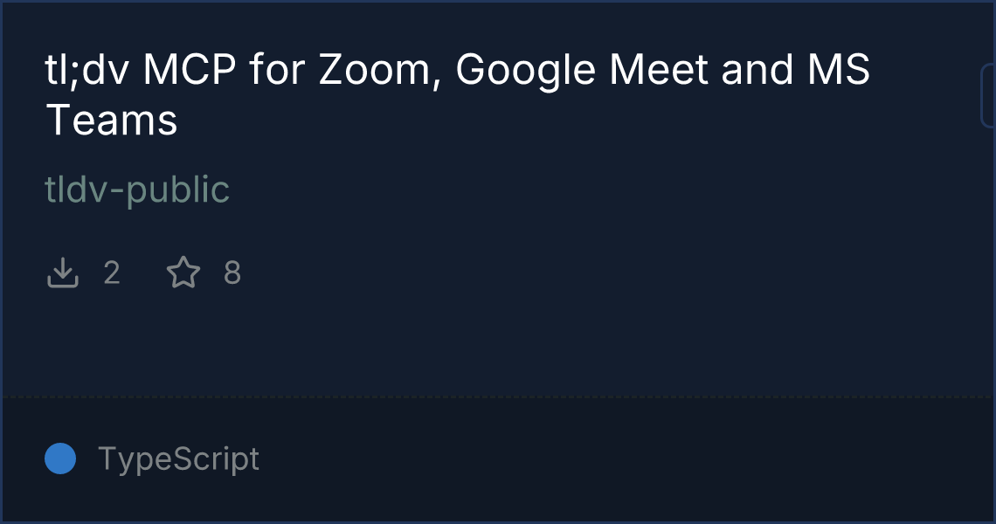Screen dimensions: 996x524
Task: Click the blue TypeScript language dot
Action: tap(60, 458)
